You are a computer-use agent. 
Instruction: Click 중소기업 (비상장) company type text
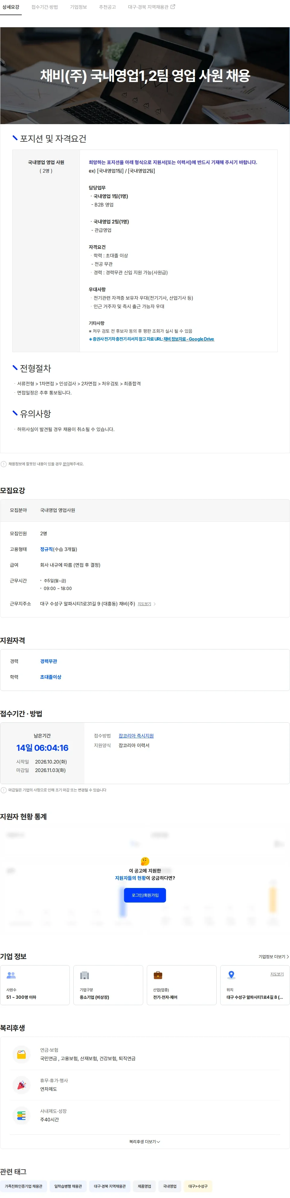94,997
